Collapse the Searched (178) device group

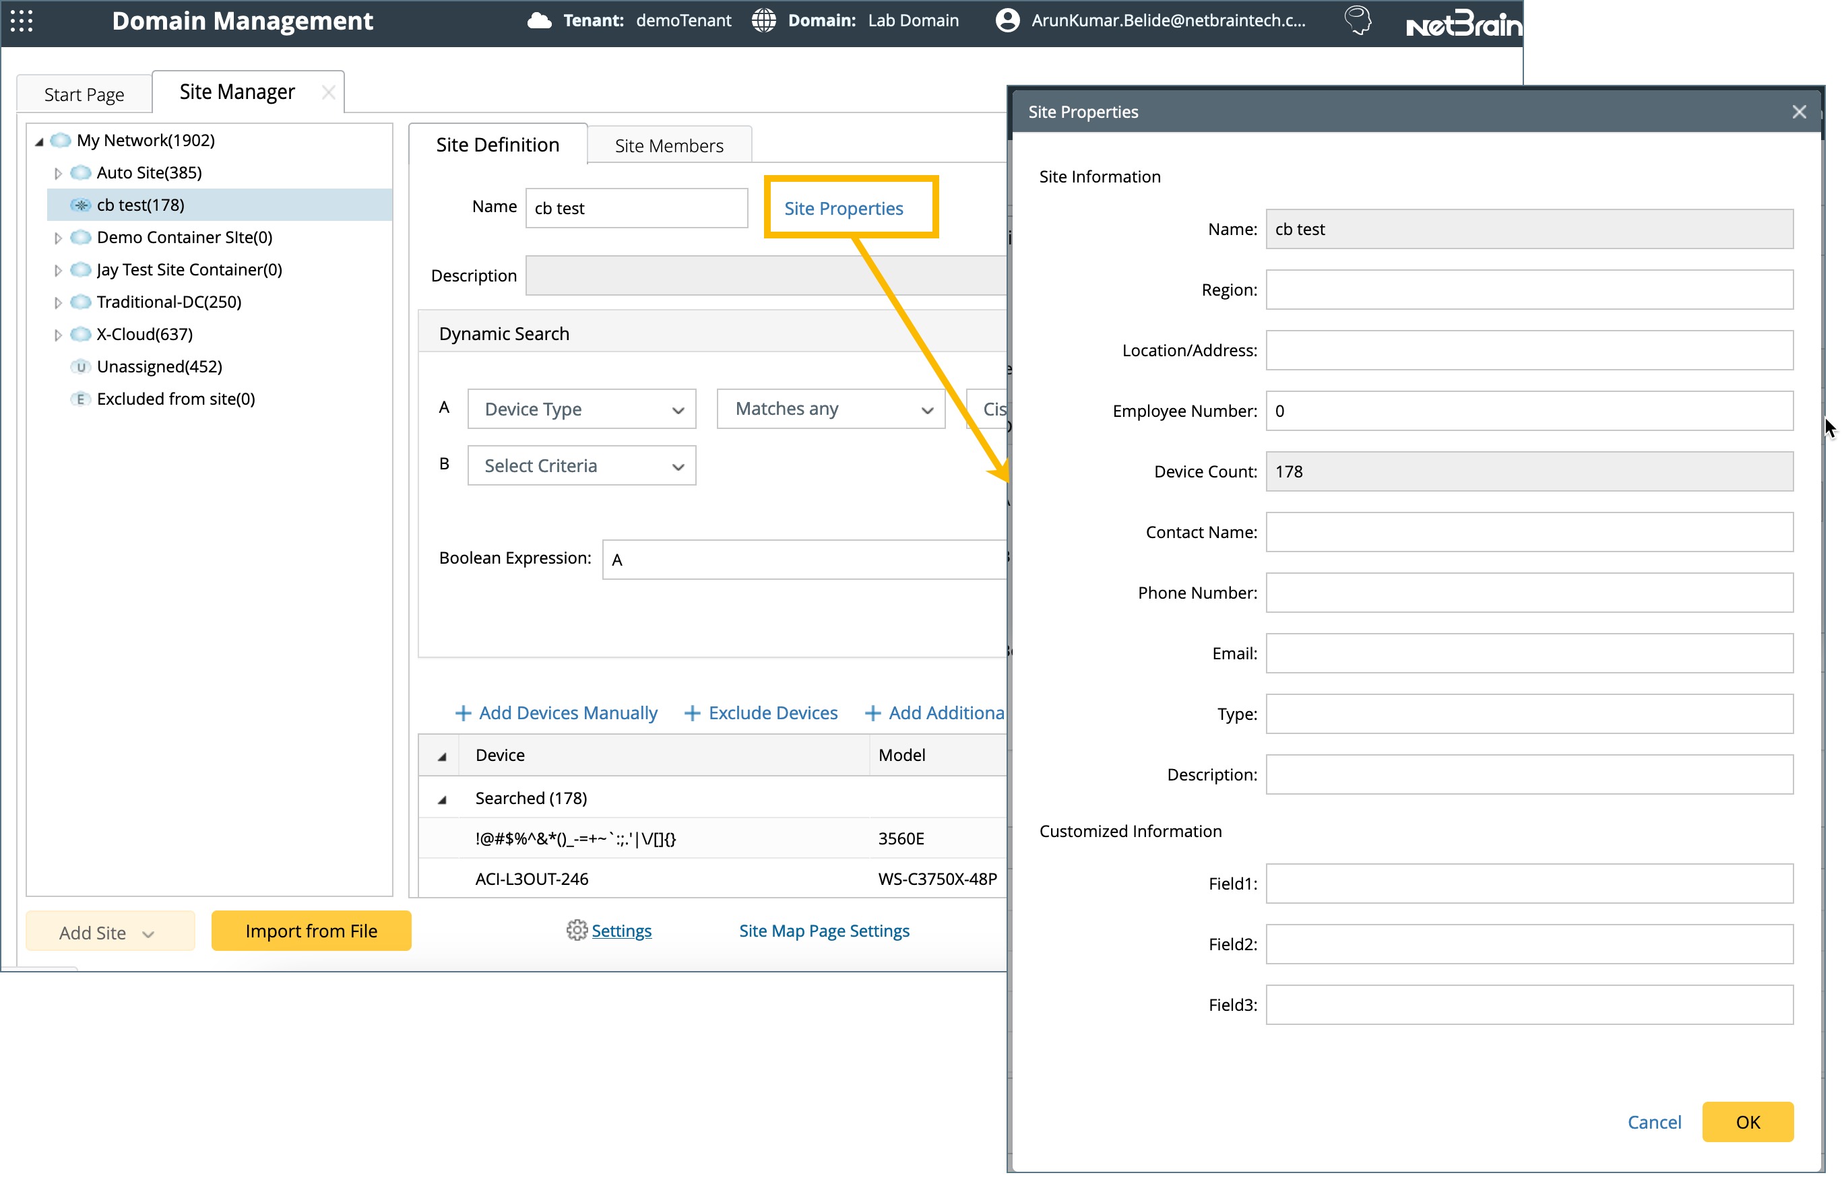443,799
